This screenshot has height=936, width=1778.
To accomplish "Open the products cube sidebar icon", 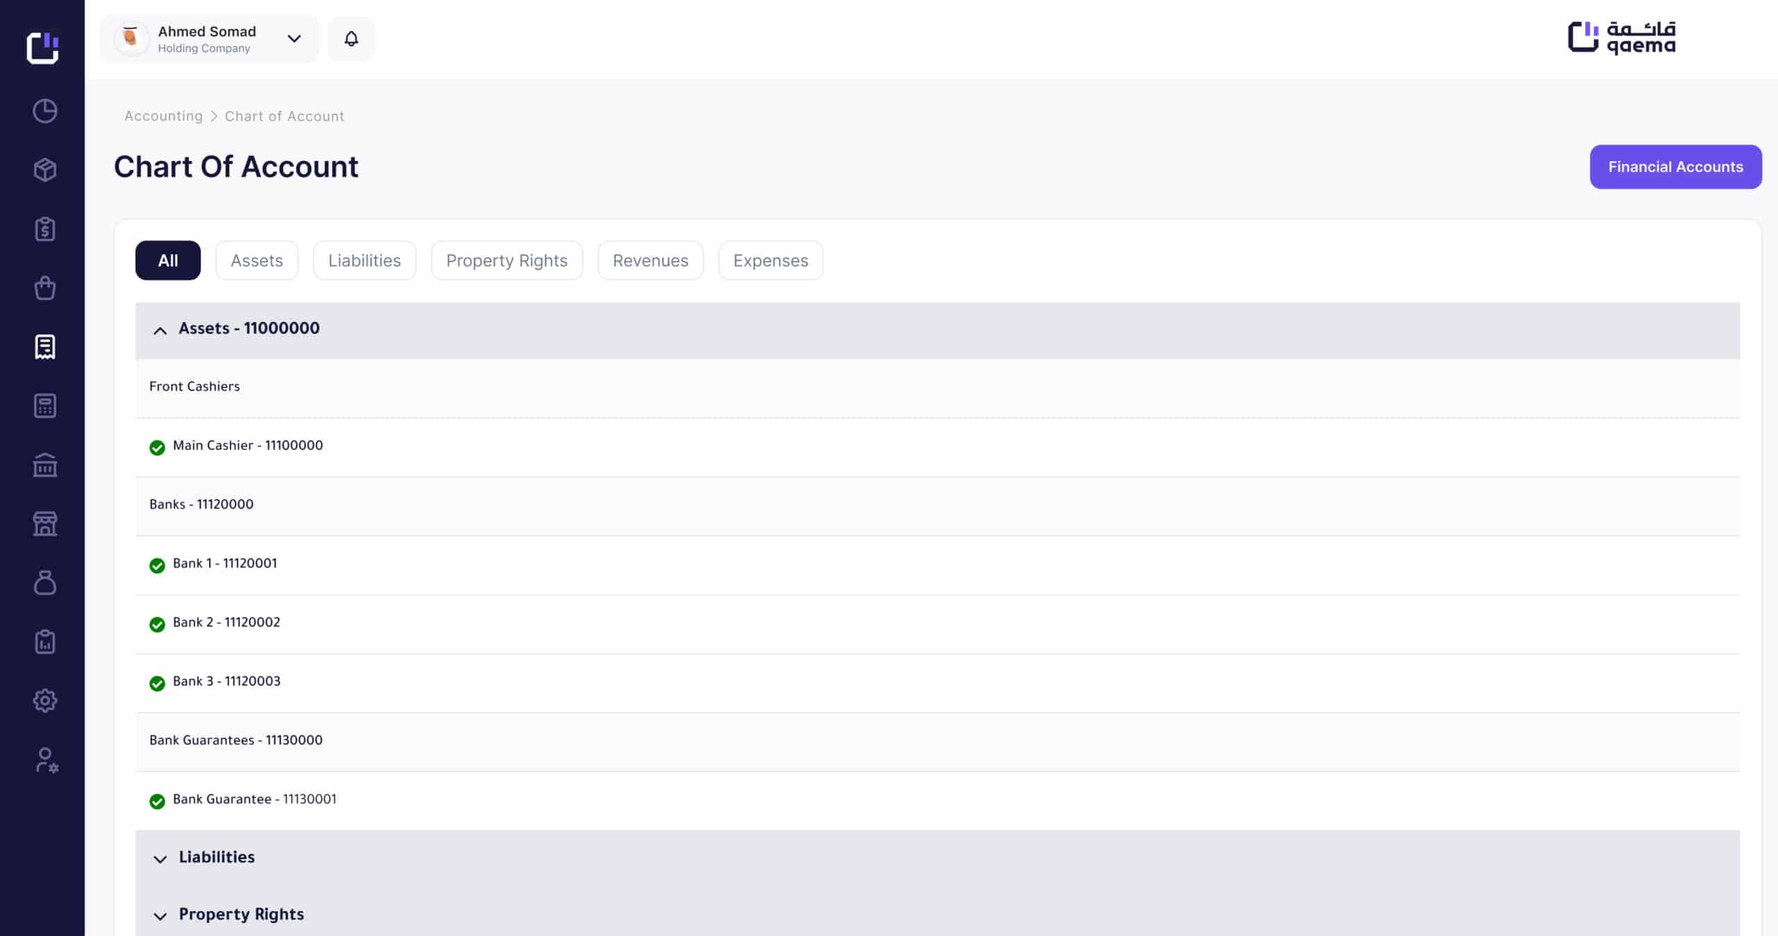I will click(45, 170).
